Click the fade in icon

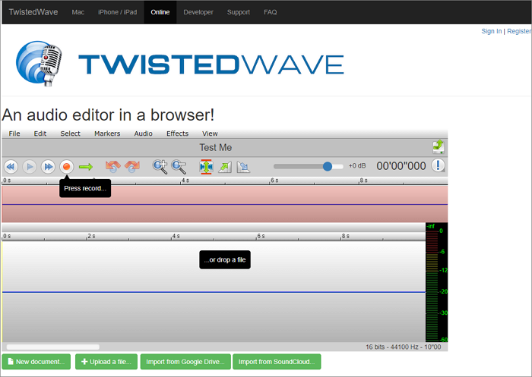(x=224, y=166)
